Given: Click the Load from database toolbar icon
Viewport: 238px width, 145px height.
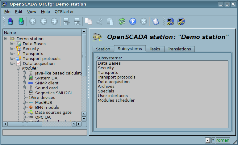Looking at the screenshot, I should [x=10, y=21].
